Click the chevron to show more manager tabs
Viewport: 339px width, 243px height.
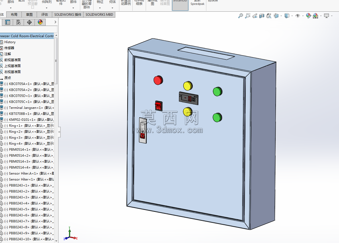(55, 22)
